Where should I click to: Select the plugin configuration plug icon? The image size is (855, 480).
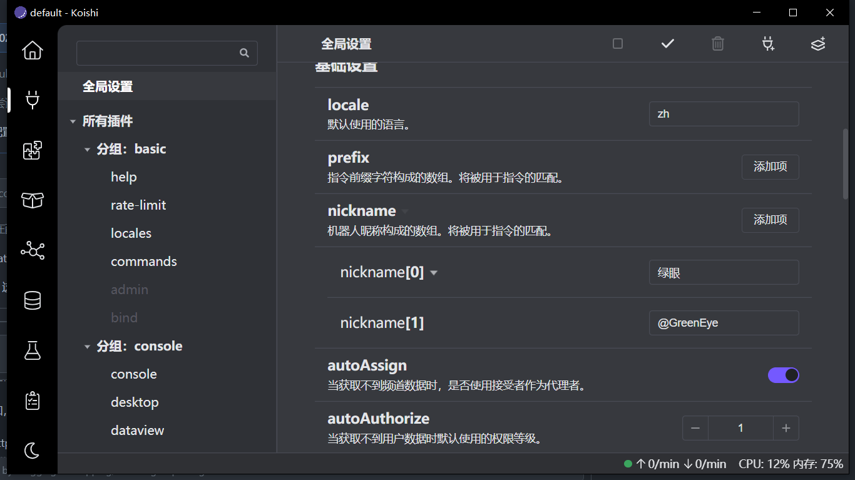tap(33, 100)
